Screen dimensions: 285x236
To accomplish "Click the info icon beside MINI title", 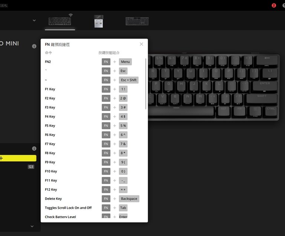I will click(x=34, y=46).
